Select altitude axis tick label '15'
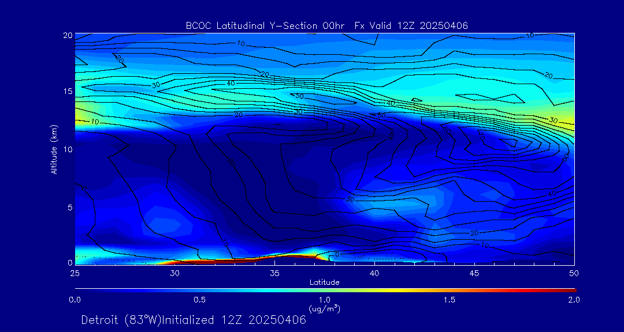 click(x=68, y=91)
